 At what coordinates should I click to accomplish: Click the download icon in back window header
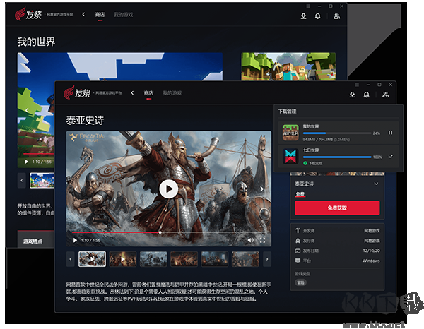[x=303, y=16]
